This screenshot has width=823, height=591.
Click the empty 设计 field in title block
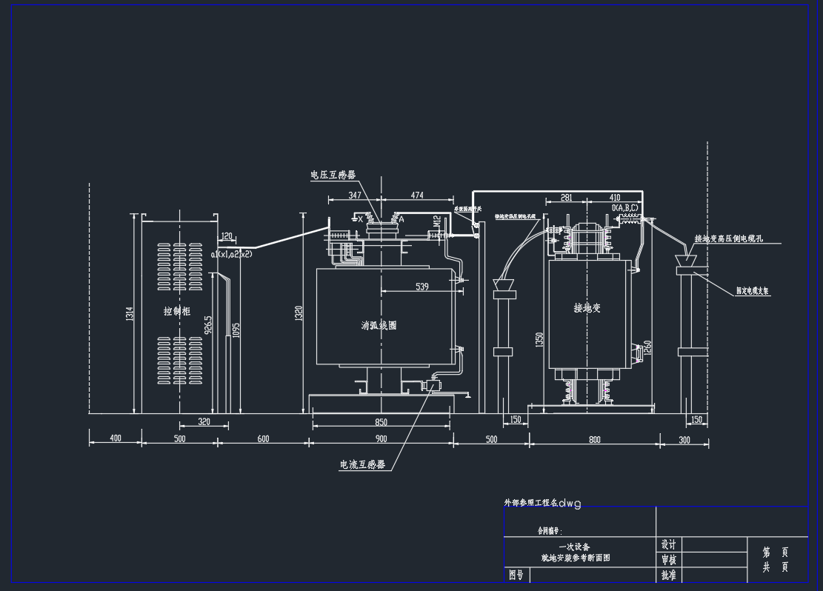click(713, 544)
